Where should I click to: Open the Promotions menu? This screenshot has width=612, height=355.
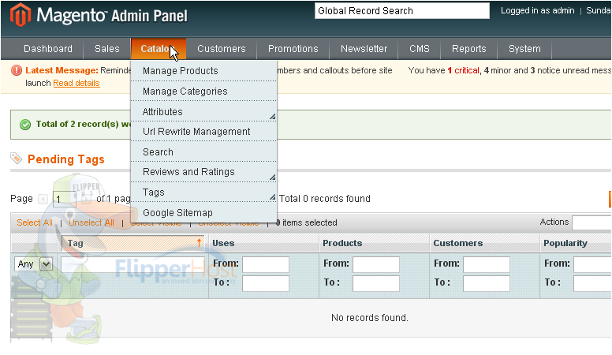pyautogui.click(x=293, y=49)
